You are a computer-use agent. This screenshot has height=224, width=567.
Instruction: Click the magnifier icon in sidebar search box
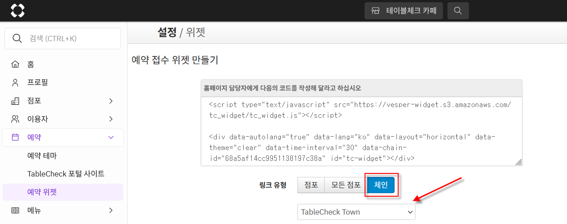[17, 39]
